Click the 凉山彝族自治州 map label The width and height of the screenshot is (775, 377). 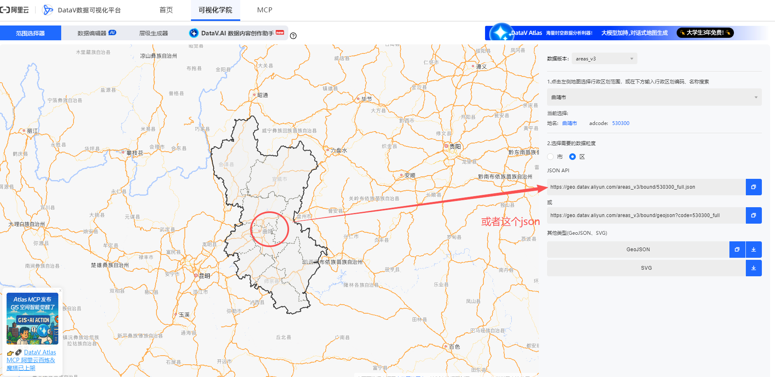159,56
